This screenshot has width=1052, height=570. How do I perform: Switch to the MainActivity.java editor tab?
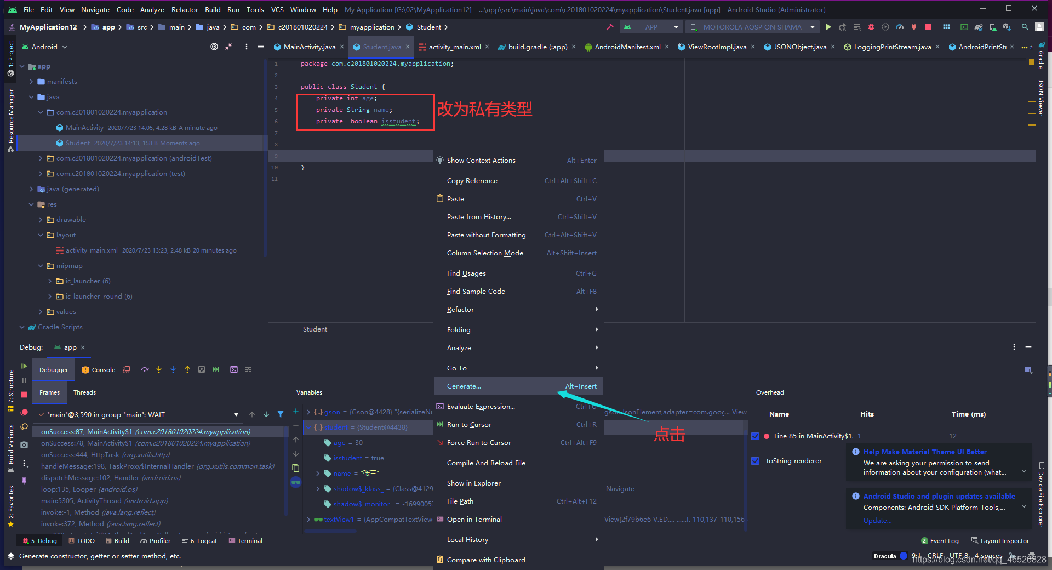[309, 47]
